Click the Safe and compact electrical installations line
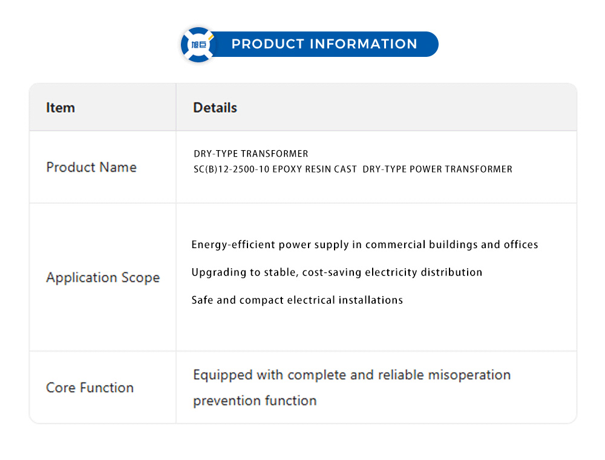Screen dimensions: 605x460 tap(297, 300)
